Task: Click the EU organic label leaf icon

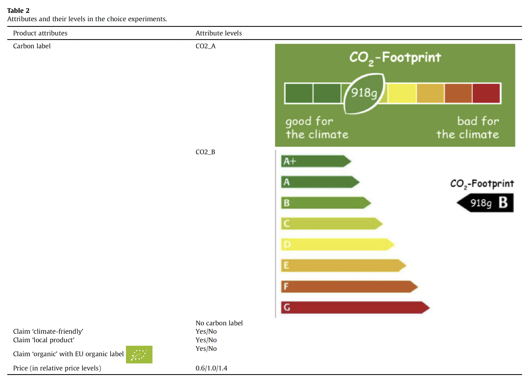Action: (139, 355)
